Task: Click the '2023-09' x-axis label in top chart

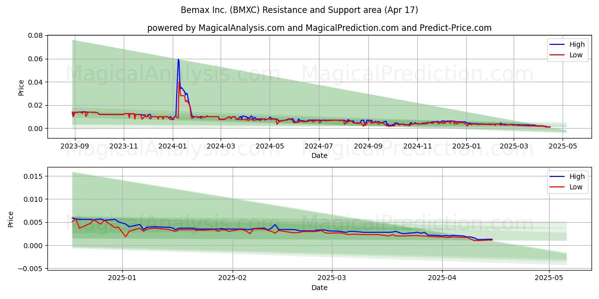Action: (75, 146)
